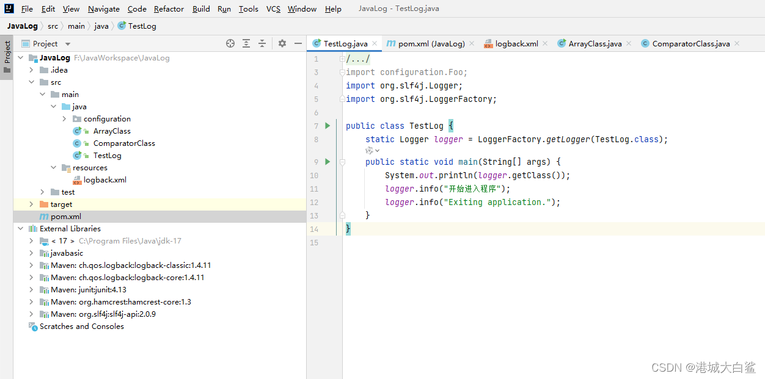Click the code author inlay hint icon above main
The image size is (765, 379).
(370, 150)
